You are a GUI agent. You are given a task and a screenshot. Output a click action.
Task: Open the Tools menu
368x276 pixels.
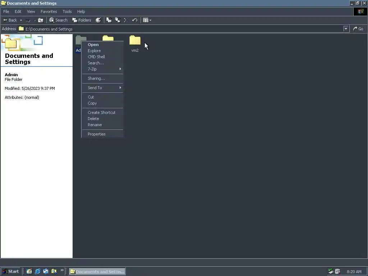[67, 11]
